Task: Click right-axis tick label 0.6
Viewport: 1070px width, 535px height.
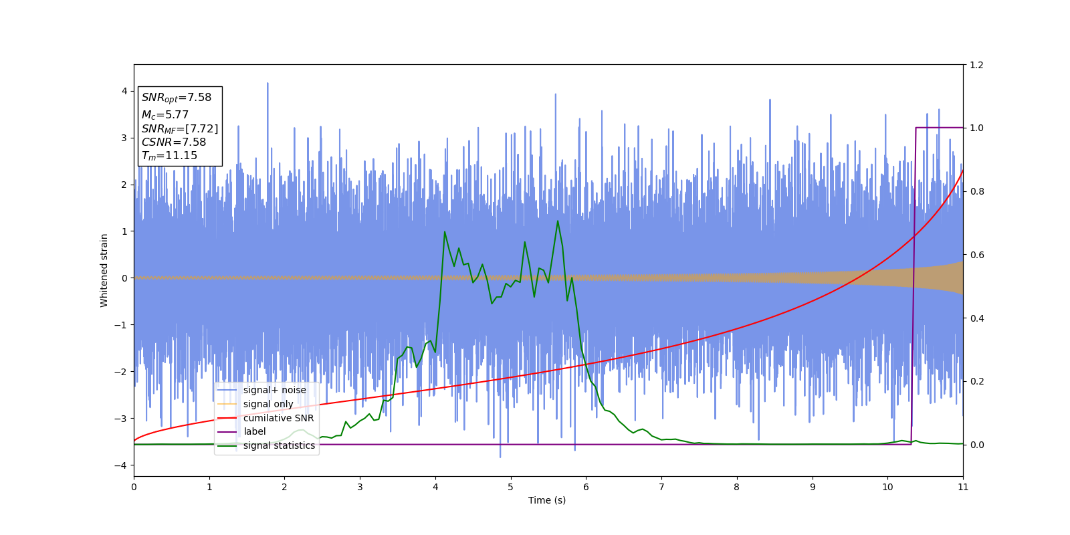Action: [977, 255]
